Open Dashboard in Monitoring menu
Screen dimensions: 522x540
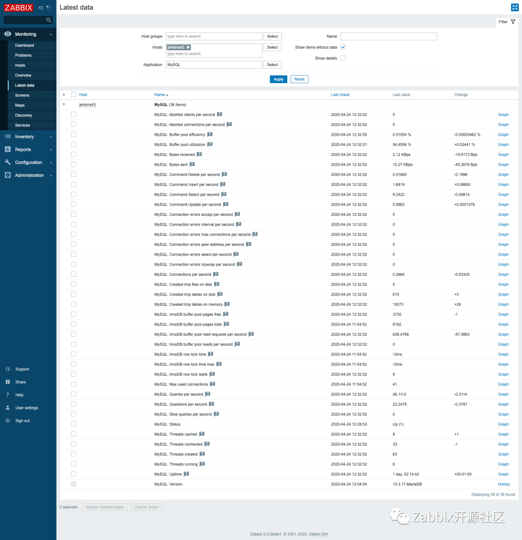[25, 45]
